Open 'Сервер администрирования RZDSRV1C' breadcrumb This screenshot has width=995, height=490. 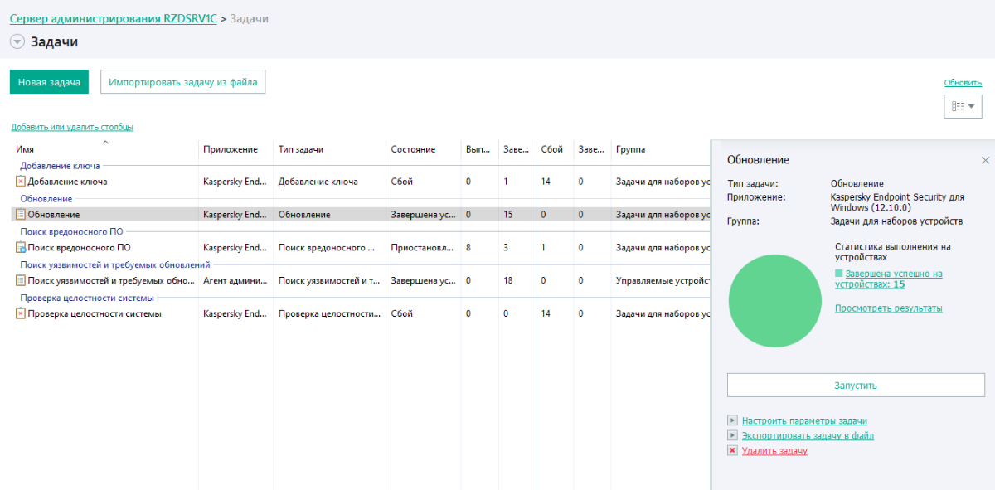pyautogui.click(x=113, y=18)
